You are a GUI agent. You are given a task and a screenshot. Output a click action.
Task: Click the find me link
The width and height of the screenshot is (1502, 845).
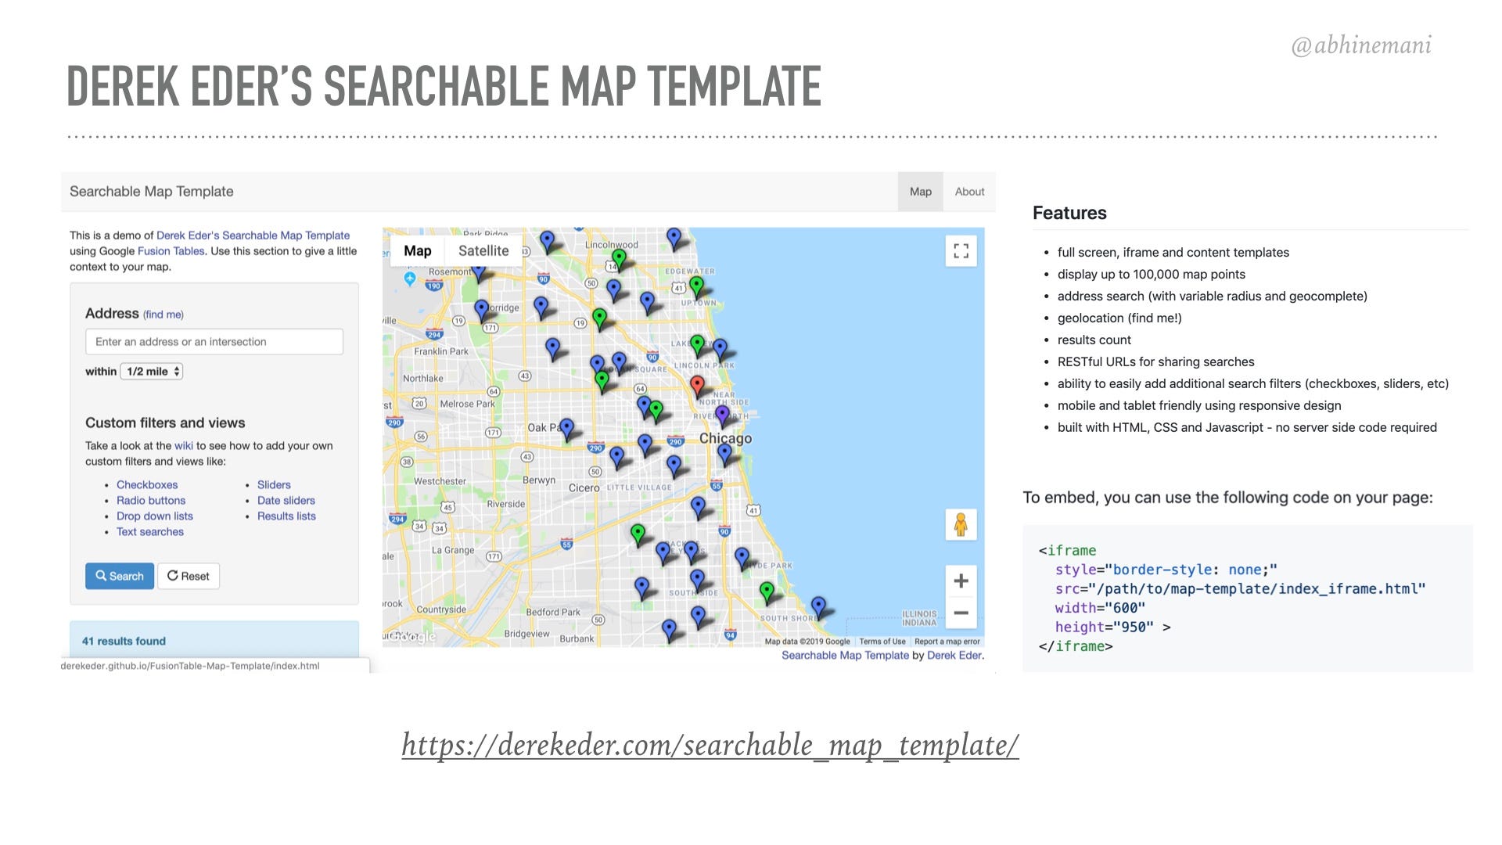point(163,315)
